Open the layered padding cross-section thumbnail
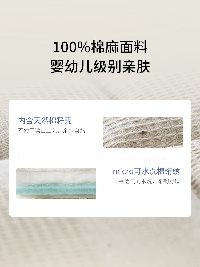 click(x=56, y=184)
